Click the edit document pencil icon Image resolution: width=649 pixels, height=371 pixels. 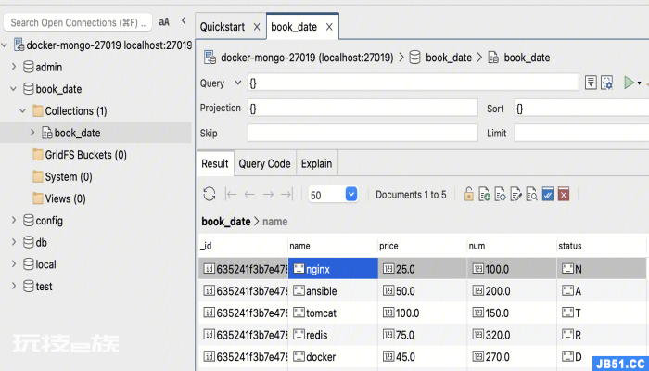(516, 194)
